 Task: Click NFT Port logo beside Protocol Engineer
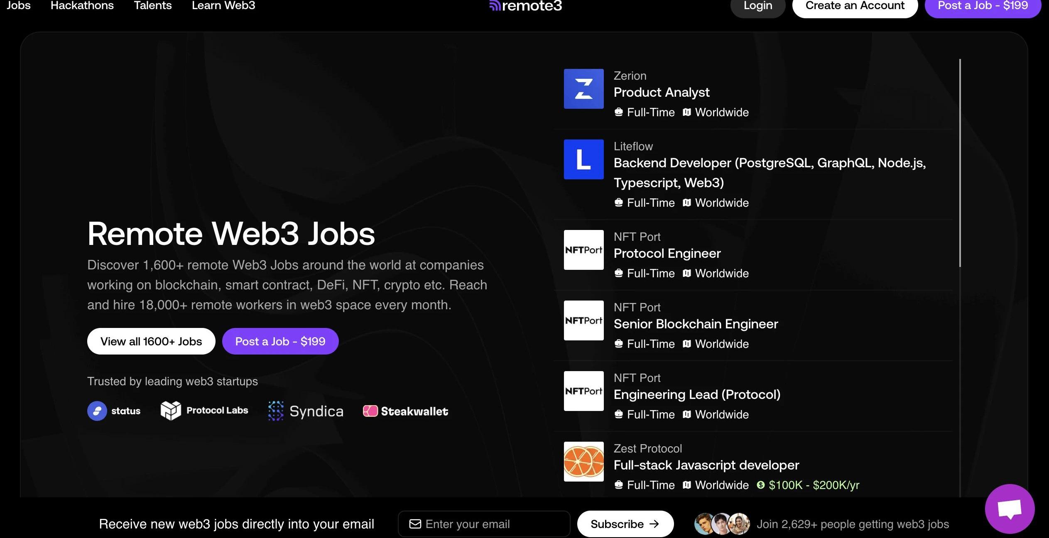click(x=583, y=250)
